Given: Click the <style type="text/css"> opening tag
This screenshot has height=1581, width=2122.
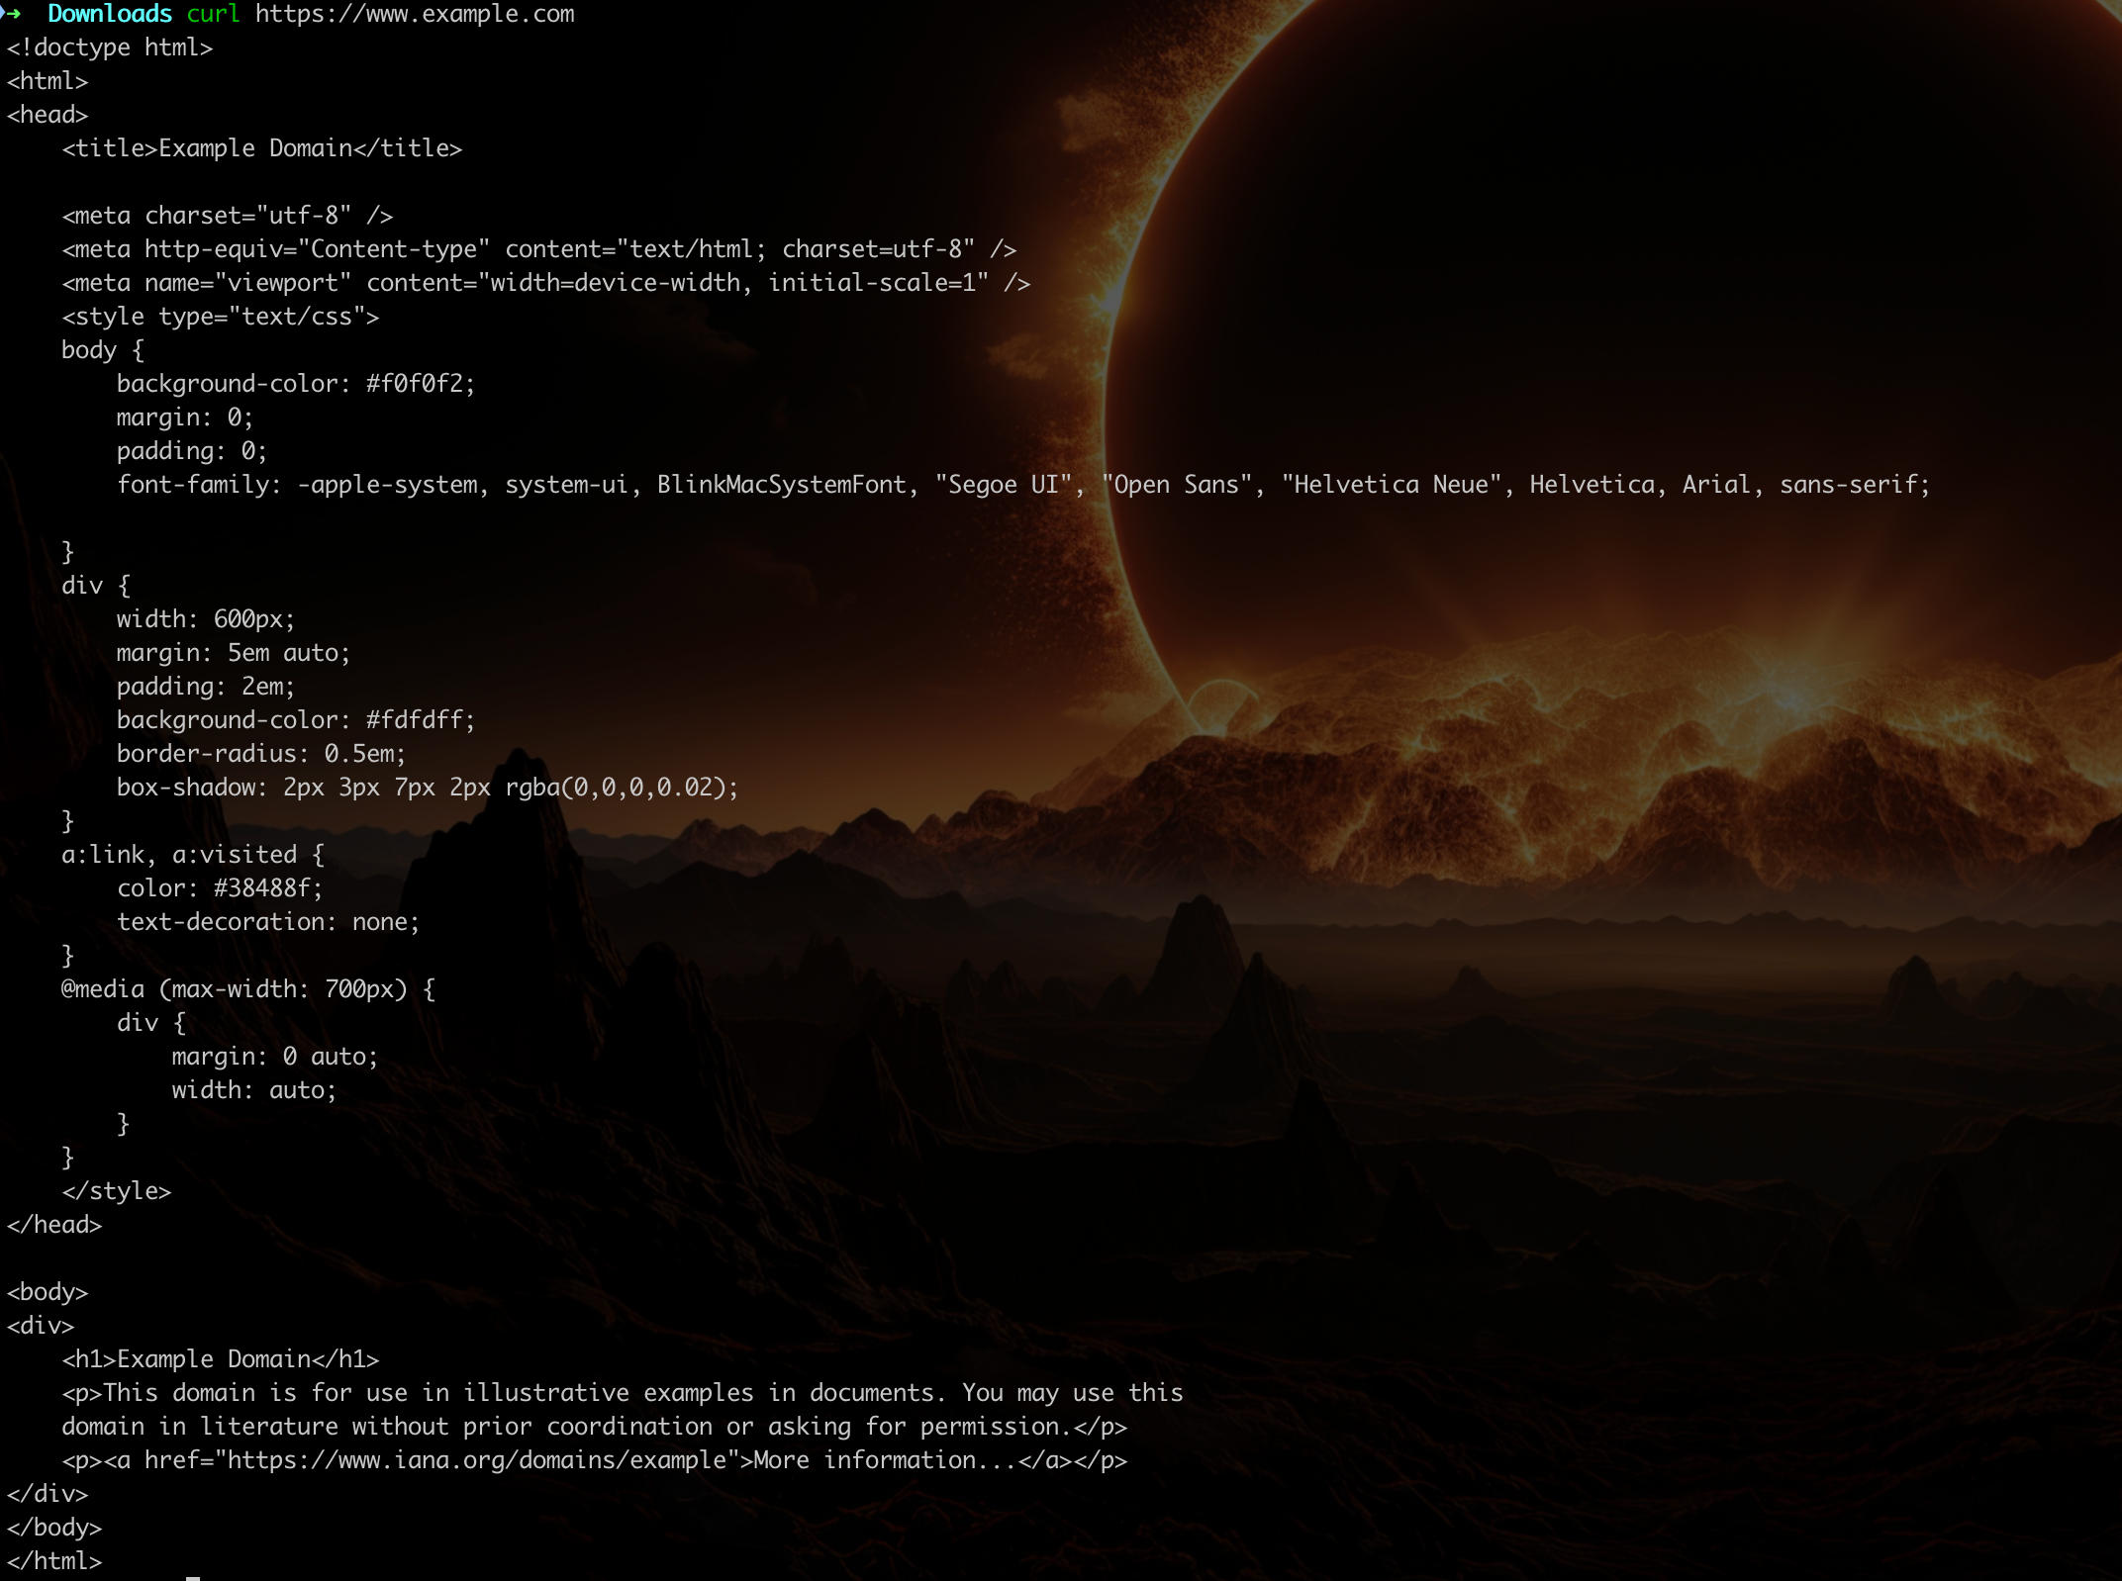Looking at the screenshot, I should [x=220, y=317].
